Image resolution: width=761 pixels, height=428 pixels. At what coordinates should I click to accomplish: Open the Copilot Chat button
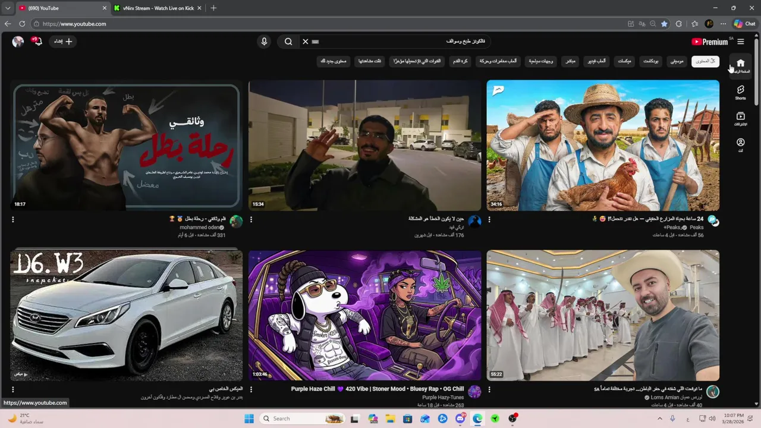(x=744, y=24)
